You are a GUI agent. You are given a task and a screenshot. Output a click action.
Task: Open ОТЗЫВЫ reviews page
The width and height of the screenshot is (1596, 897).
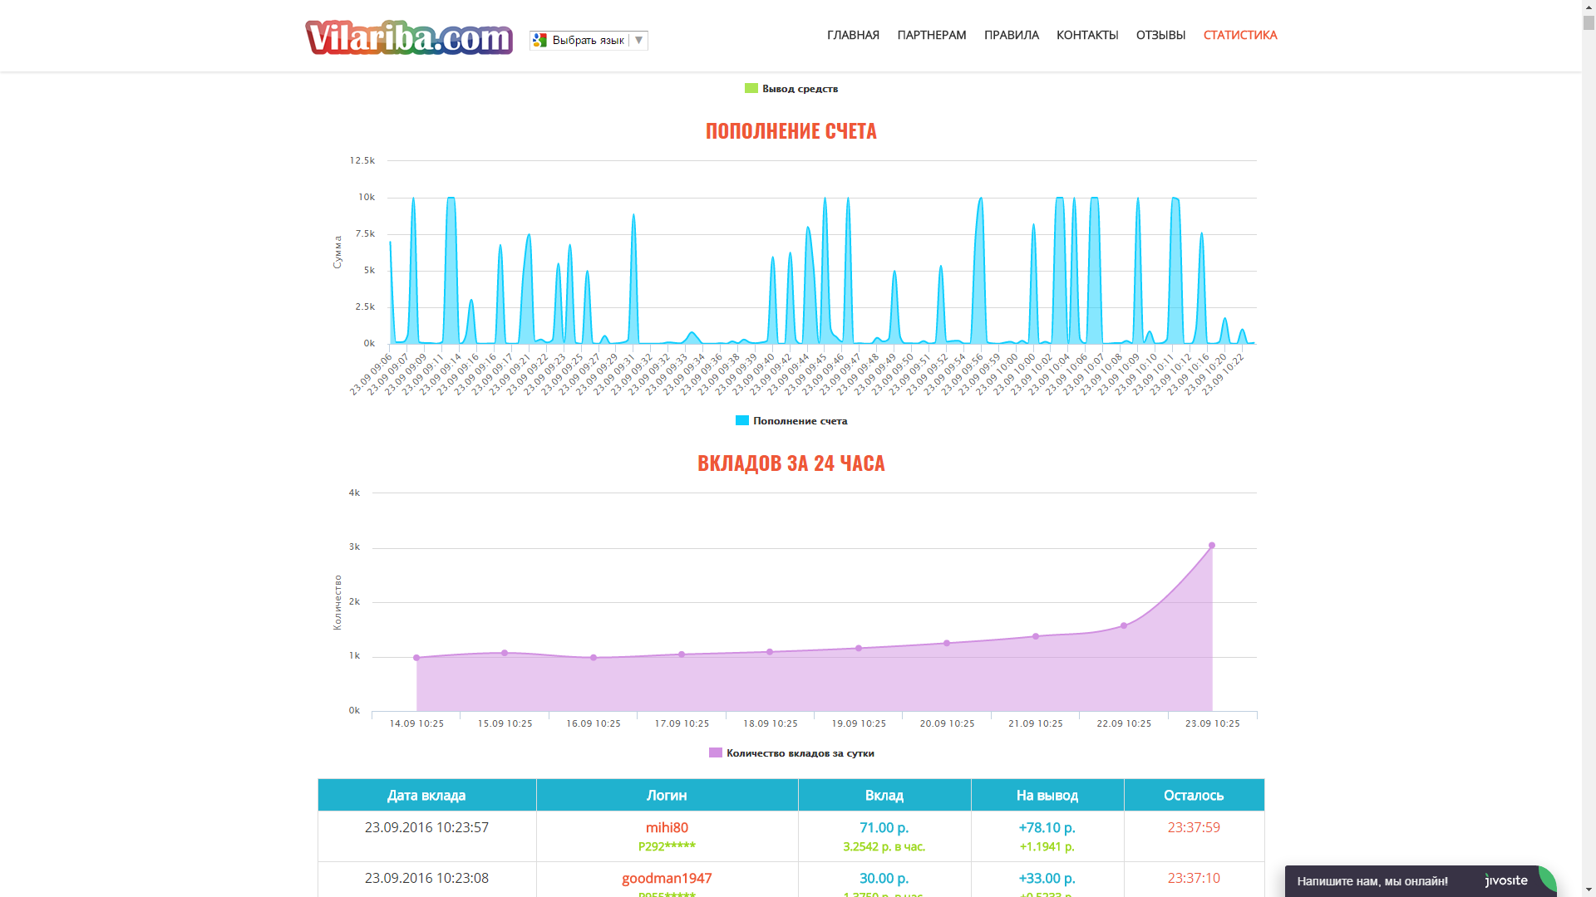(x=1160, y=35)
